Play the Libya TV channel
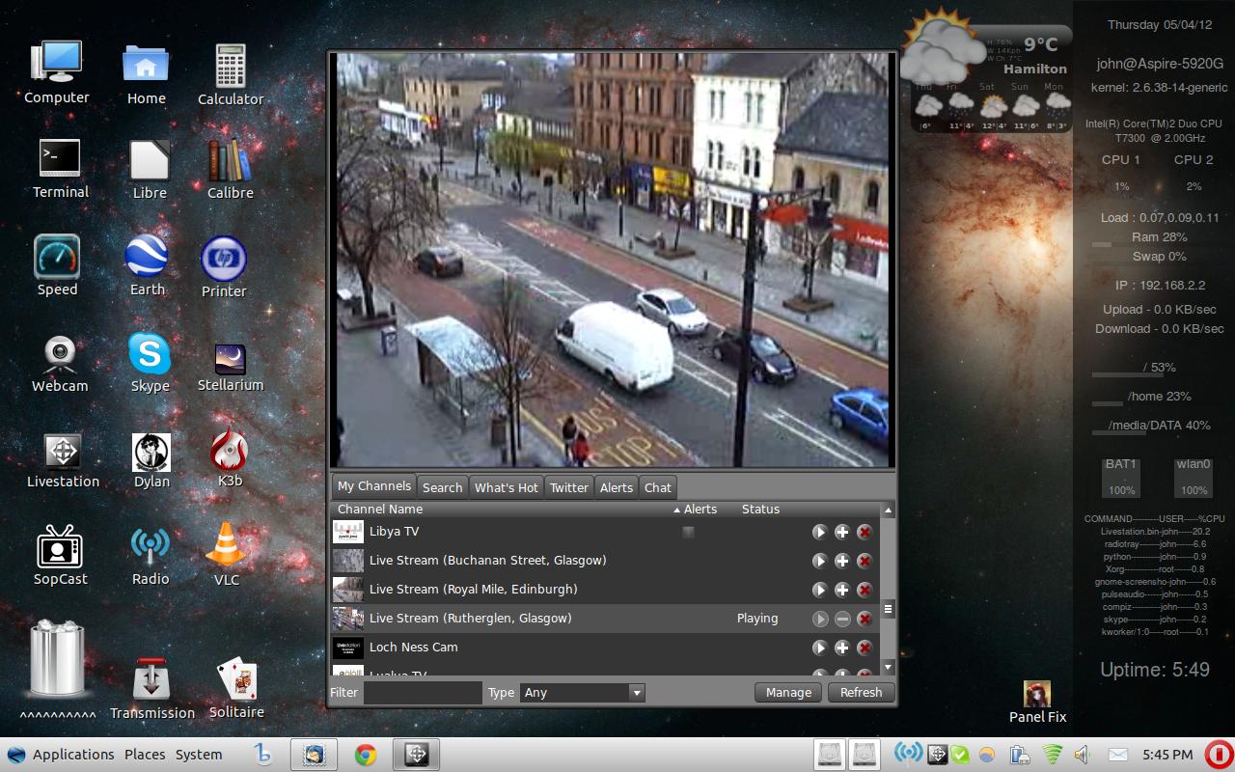The image size is (1235, 772). pos(819,532)
